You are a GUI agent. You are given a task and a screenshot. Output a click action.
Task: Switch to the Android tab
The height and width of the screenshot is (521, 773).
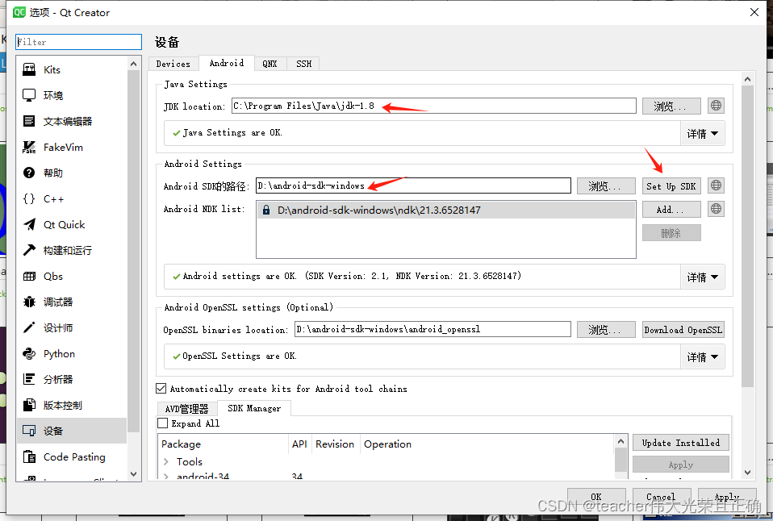227,63
